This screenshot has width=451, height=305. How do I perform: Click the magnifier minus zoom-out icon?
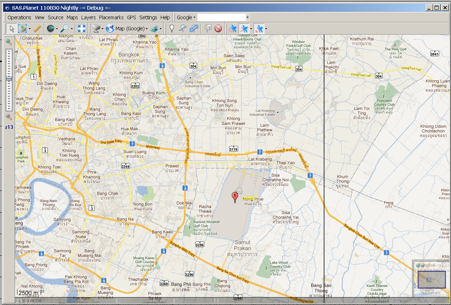click(9, 117)
